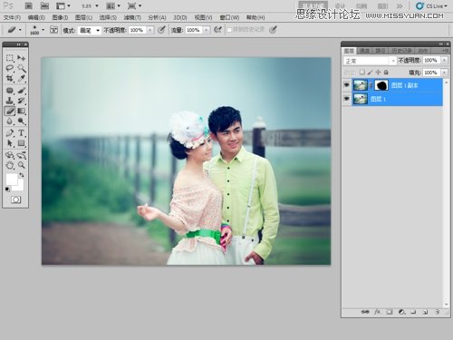The height and width of the screenshot is (340, 453).
Task: Select the Eraser tool in the toolbox
Action: click(x=10, y=111)
